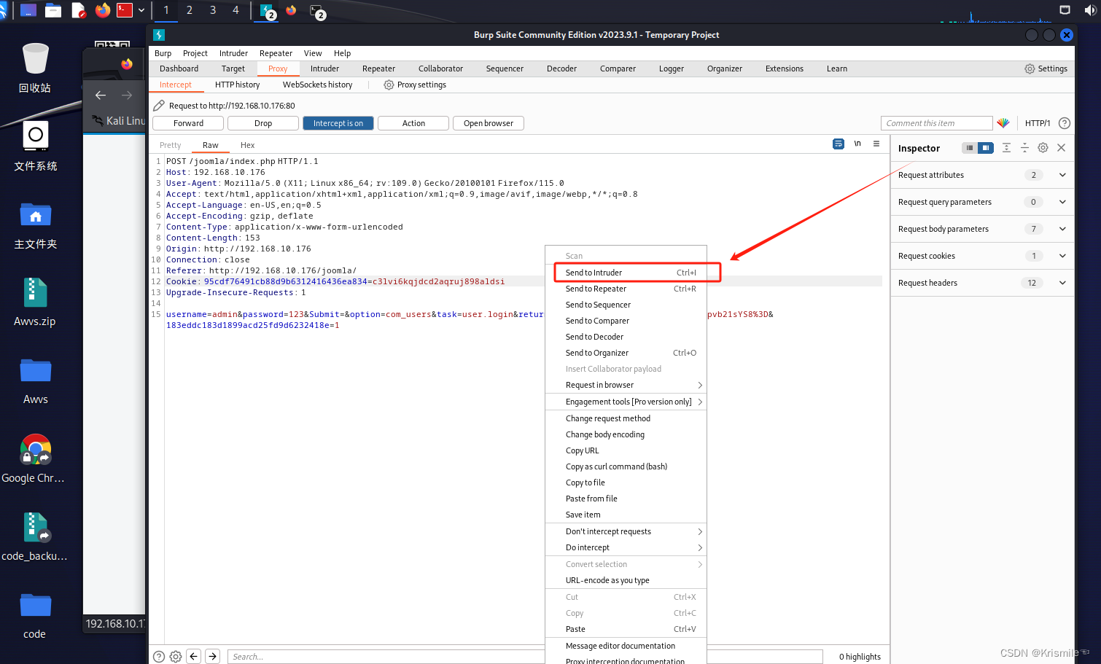
Task: Toggle URL-encode as you type
Action: [626, 580]
